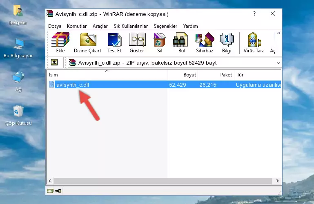Select the avisynth_c.dll file name

point(73,85)
